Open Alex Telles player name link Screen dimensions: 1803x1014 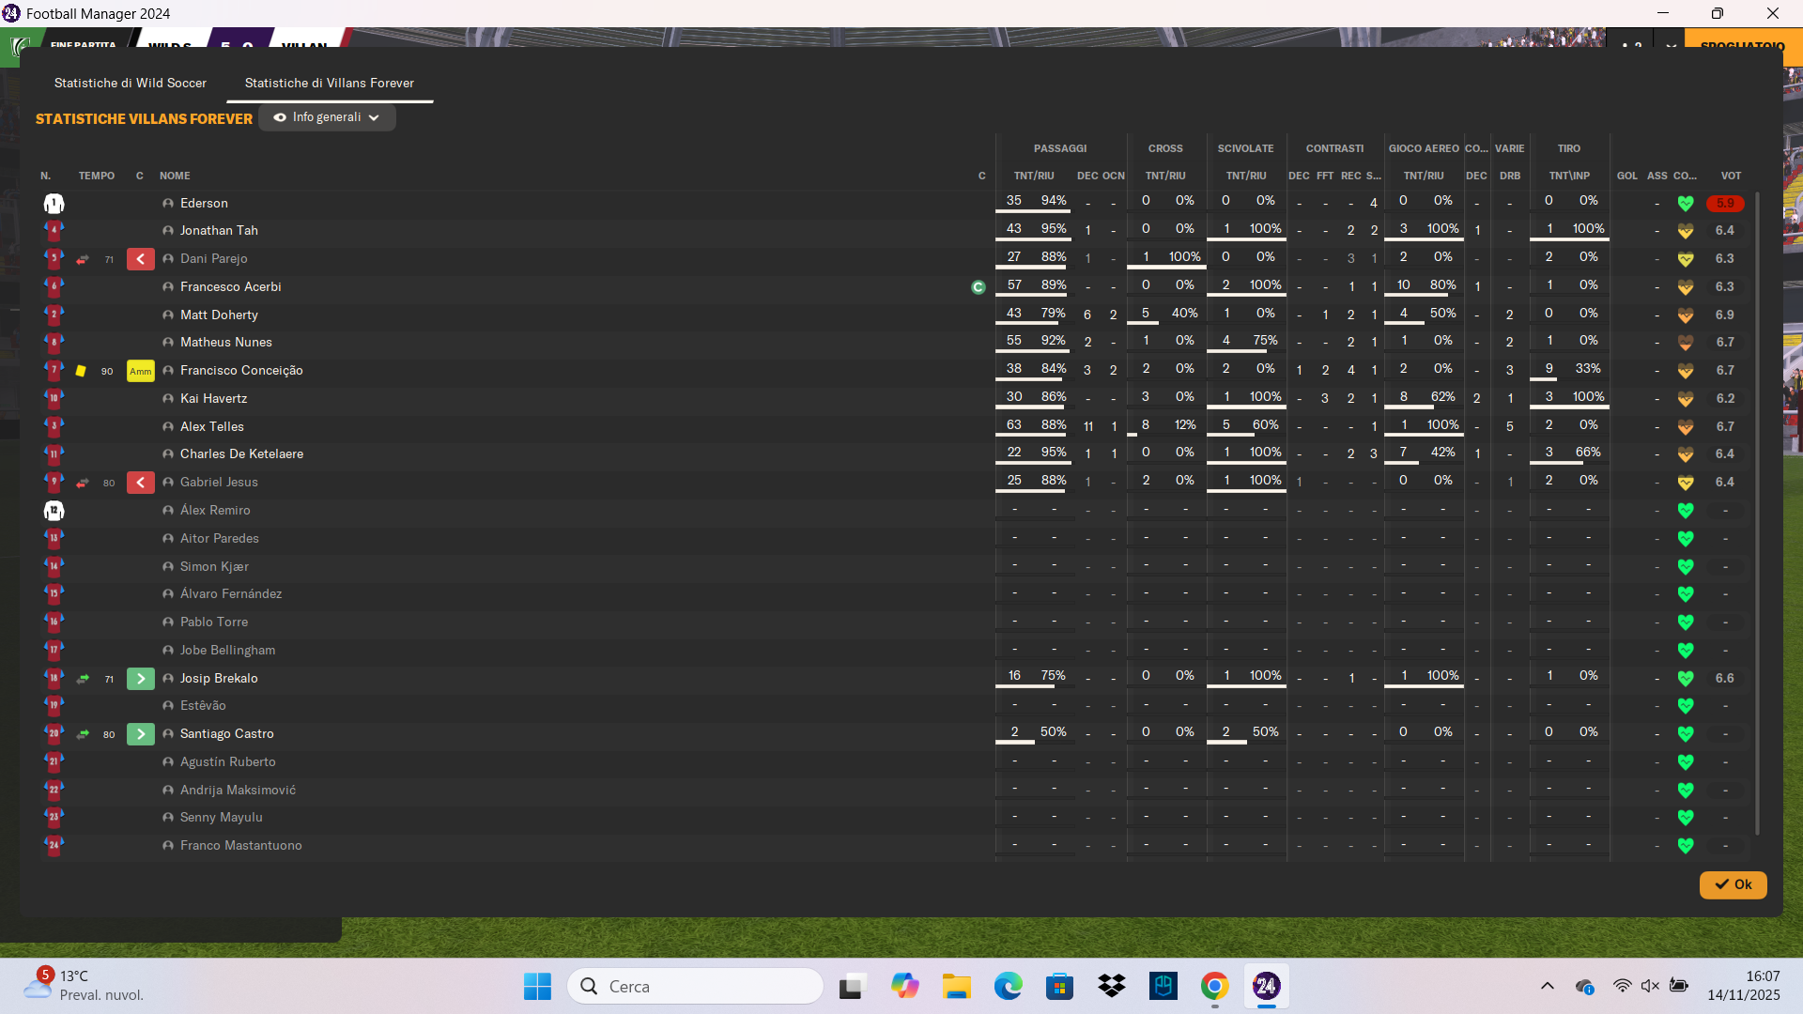click(212, 426)
